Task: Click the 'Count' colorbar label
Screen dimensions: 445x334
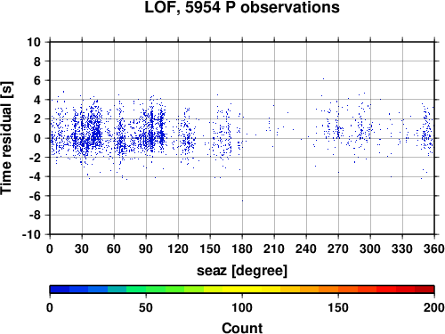Action: [242, 328]
